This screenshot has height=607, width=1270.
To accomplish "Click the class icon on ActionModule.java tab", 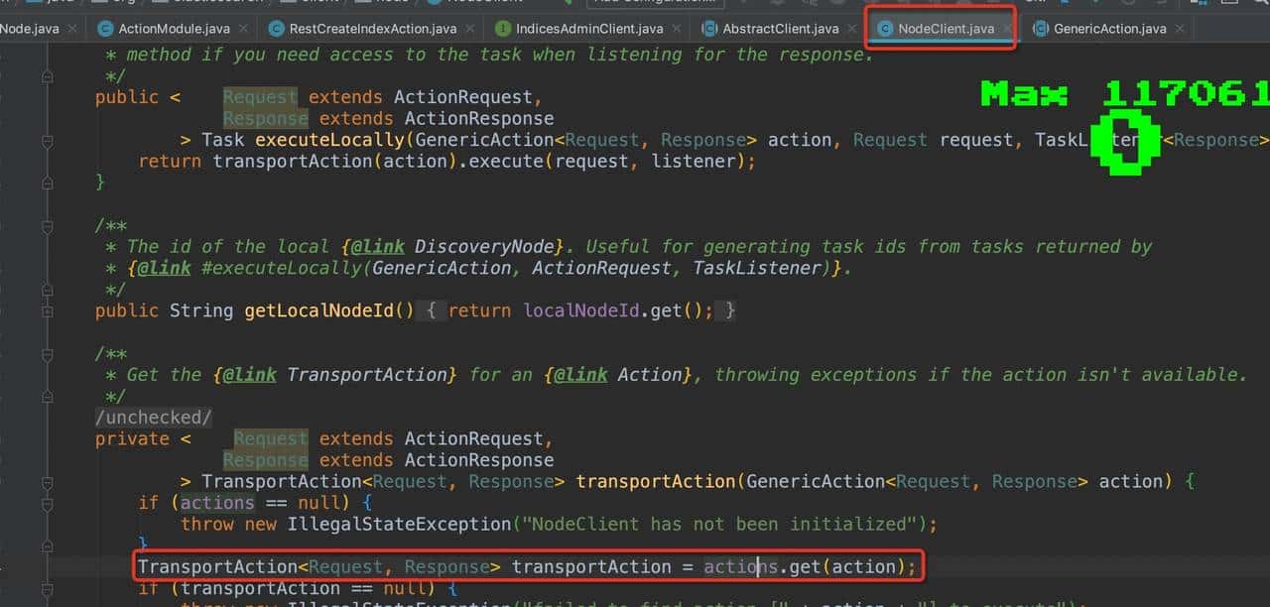I will pyautogui.click(x=104, y=29).
